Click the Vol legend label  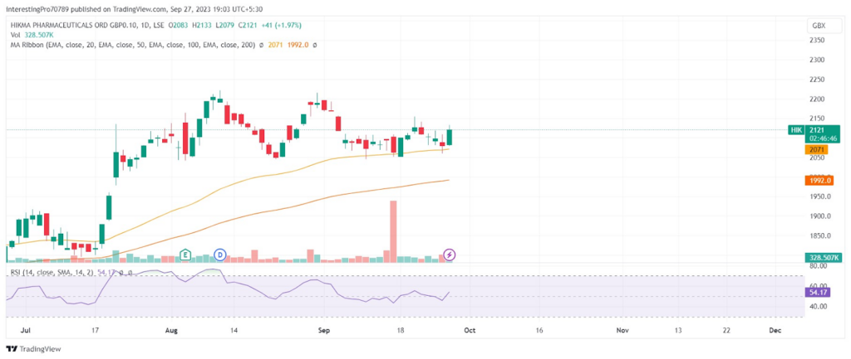[15, 35]
